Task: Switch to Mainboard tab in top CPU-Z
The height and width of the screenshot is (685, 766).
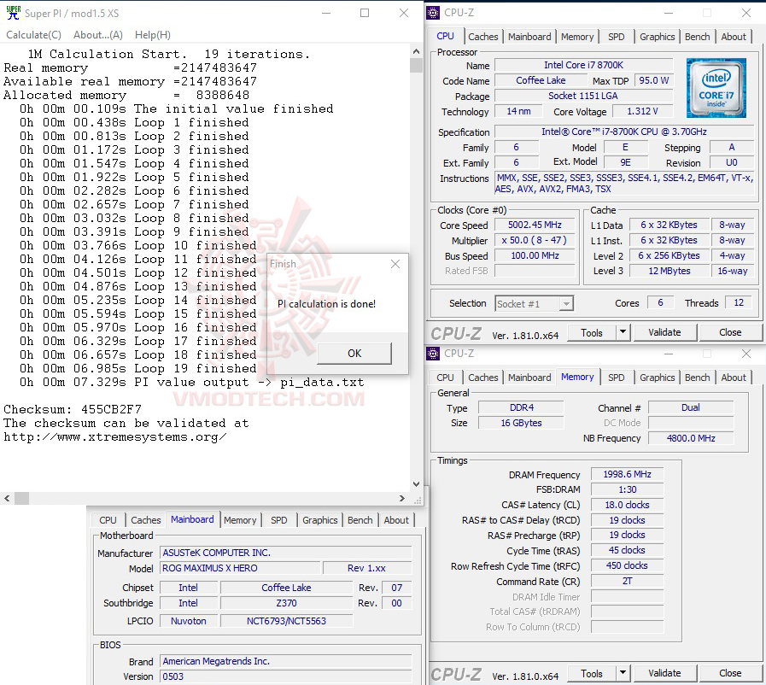Action: point(529,37)
